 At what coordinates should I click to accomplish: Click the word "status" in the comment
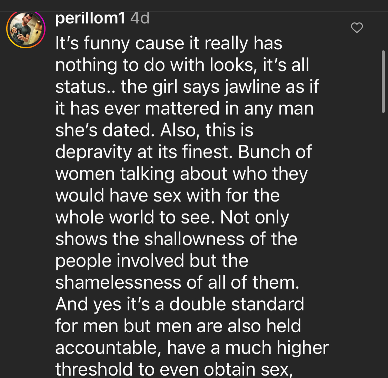pyautogui.click(x=81, y=87)
